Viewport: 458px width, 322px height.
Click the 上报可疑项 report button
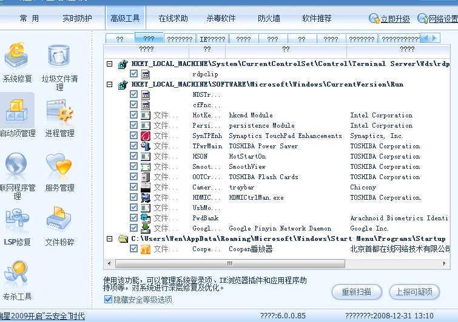pyautogui.click(x=414, y=292)
